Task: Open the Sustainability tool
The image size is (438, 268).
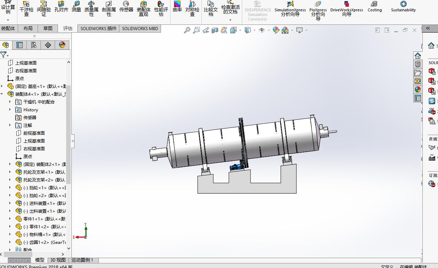Action: [x=403, y=6]
